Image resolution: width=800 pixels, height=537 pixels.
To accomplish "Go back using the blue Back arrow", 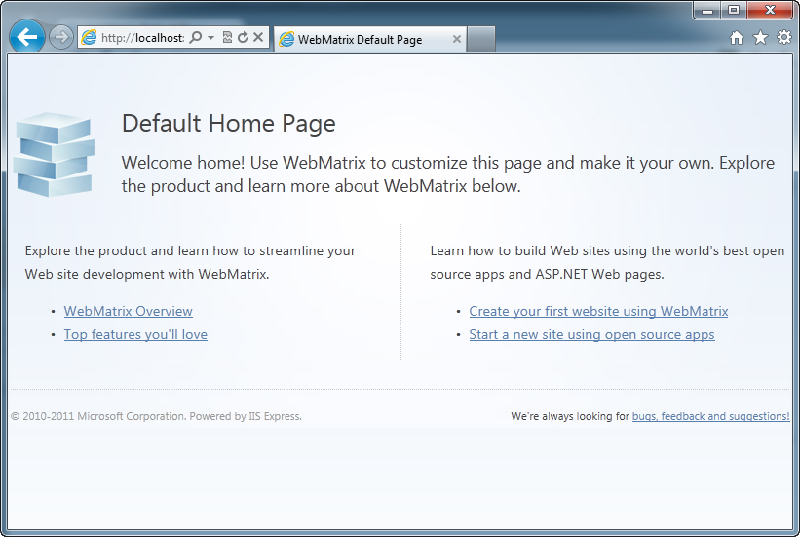I will pyautogui.click(x=26, y=37).
